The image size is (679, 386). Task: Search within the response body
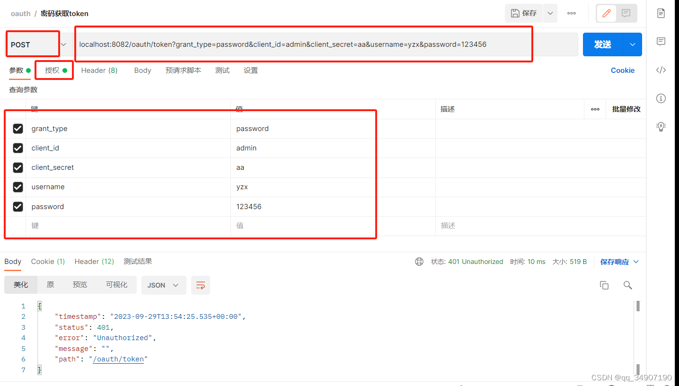627,285
